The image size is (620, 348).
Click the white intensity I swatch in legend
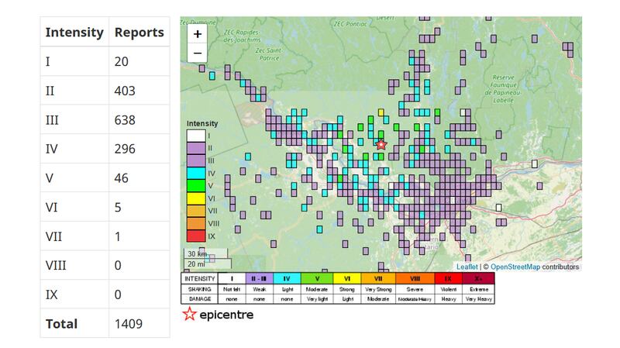196,136
